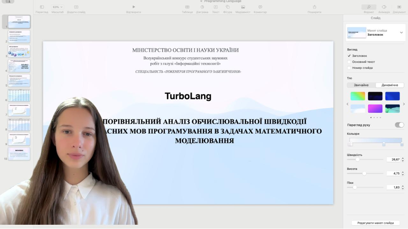The image size is (408, 229).
Task: Choose the solid blue background swatch
Action: tap(392, 96)
